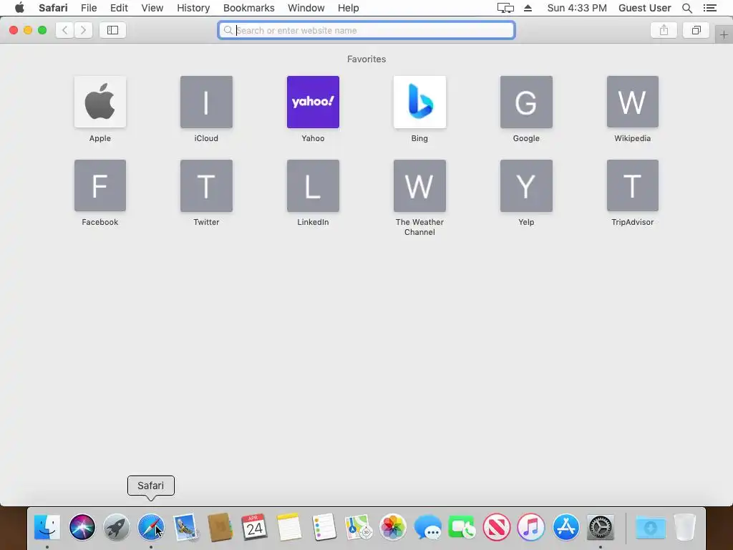Add a new tab with plus button
Viewport: 733px width, 550px height.
[x=724, y=34]
